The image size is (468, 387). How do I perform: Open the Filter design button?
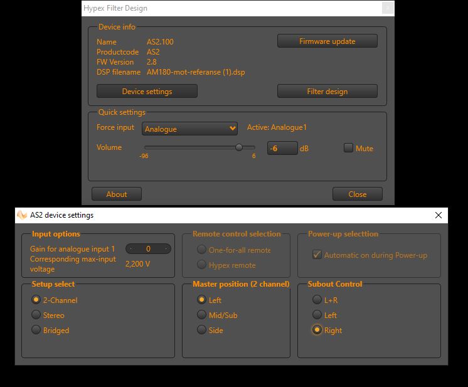point(327,91)
